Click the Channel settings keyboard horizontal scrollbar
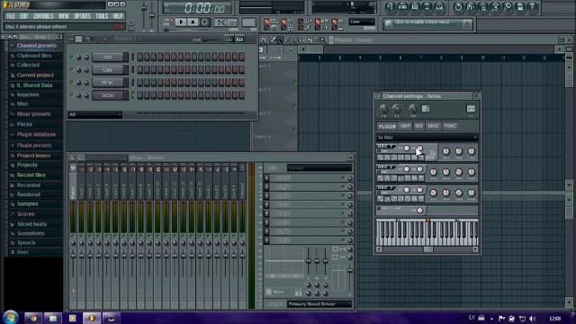The height and width of the screenshot is (324, 576). pyautogui.click(x=427, y=249)
